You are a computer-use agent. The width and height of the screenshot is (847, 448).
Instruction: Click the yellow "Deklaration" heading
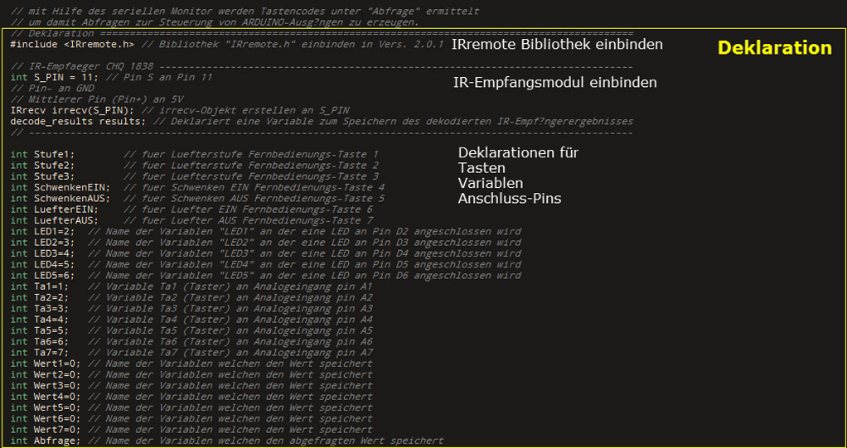774,48
